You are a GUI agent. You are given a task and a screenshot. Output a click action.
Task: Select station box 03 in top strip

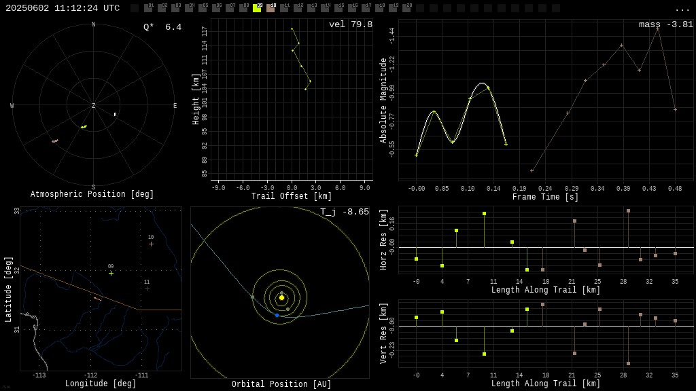[175, 8]
